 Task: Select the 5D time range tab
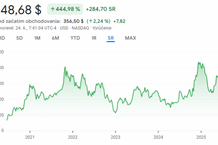tap(20, 38)
